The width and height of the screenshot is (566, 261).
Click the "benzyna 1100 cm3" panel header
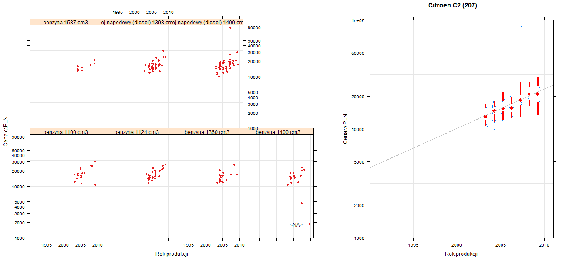tap(66, 132)
